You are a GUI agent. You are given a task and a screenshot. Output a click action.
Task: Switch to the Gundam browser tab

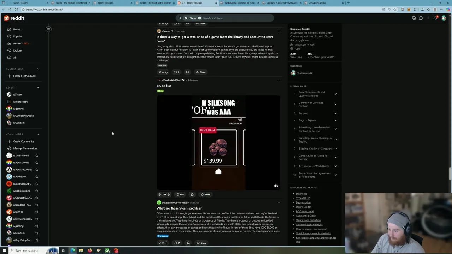282,3
